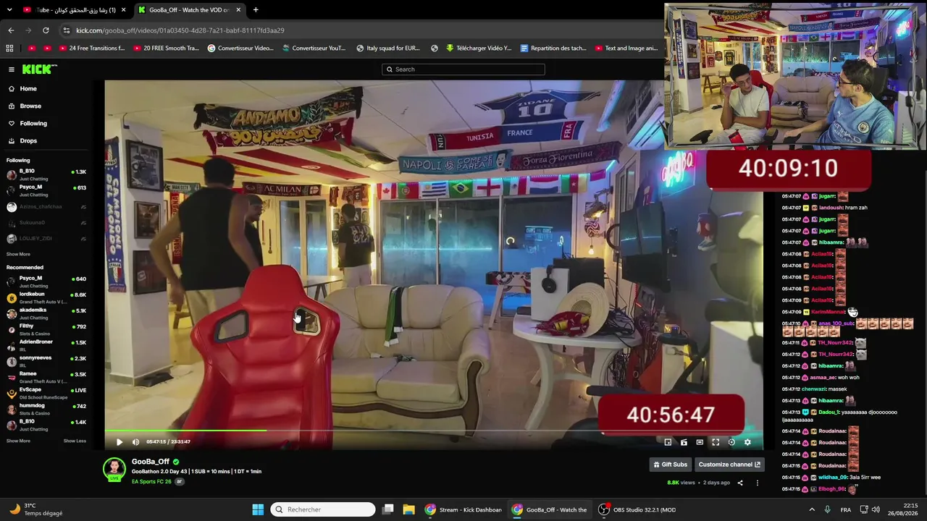Show hidden system tray icons

click(811, 509)
